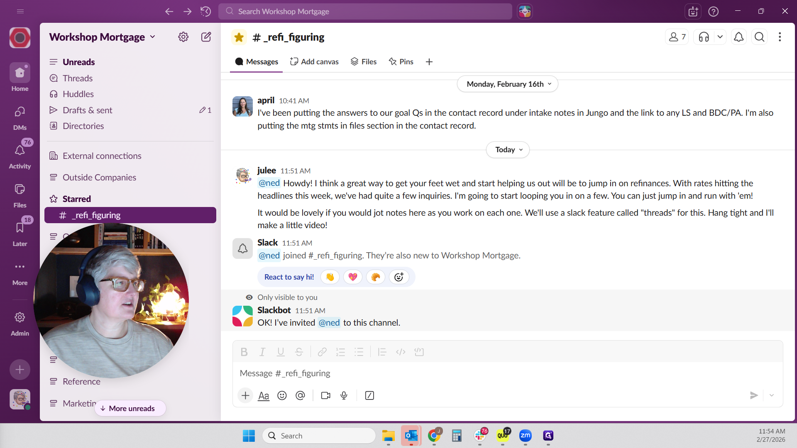797x448 pixels.
Task: Click the slash shortcuts icon
Action: point(369,395)
